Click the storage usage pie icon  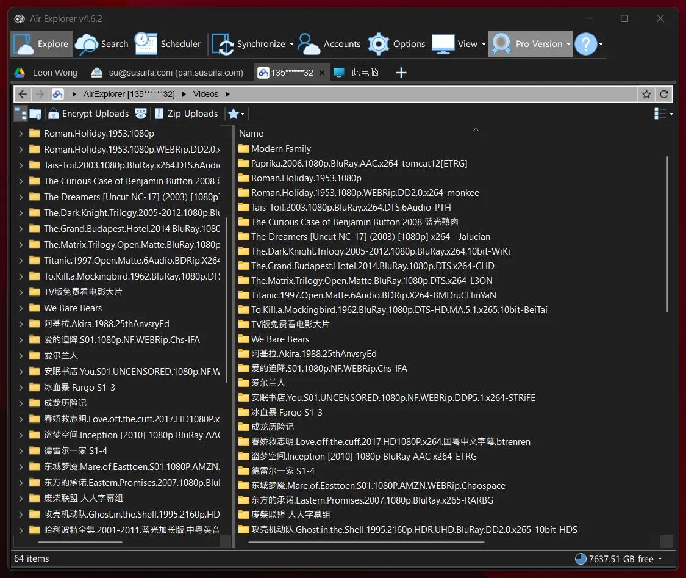tap(581, 559)
